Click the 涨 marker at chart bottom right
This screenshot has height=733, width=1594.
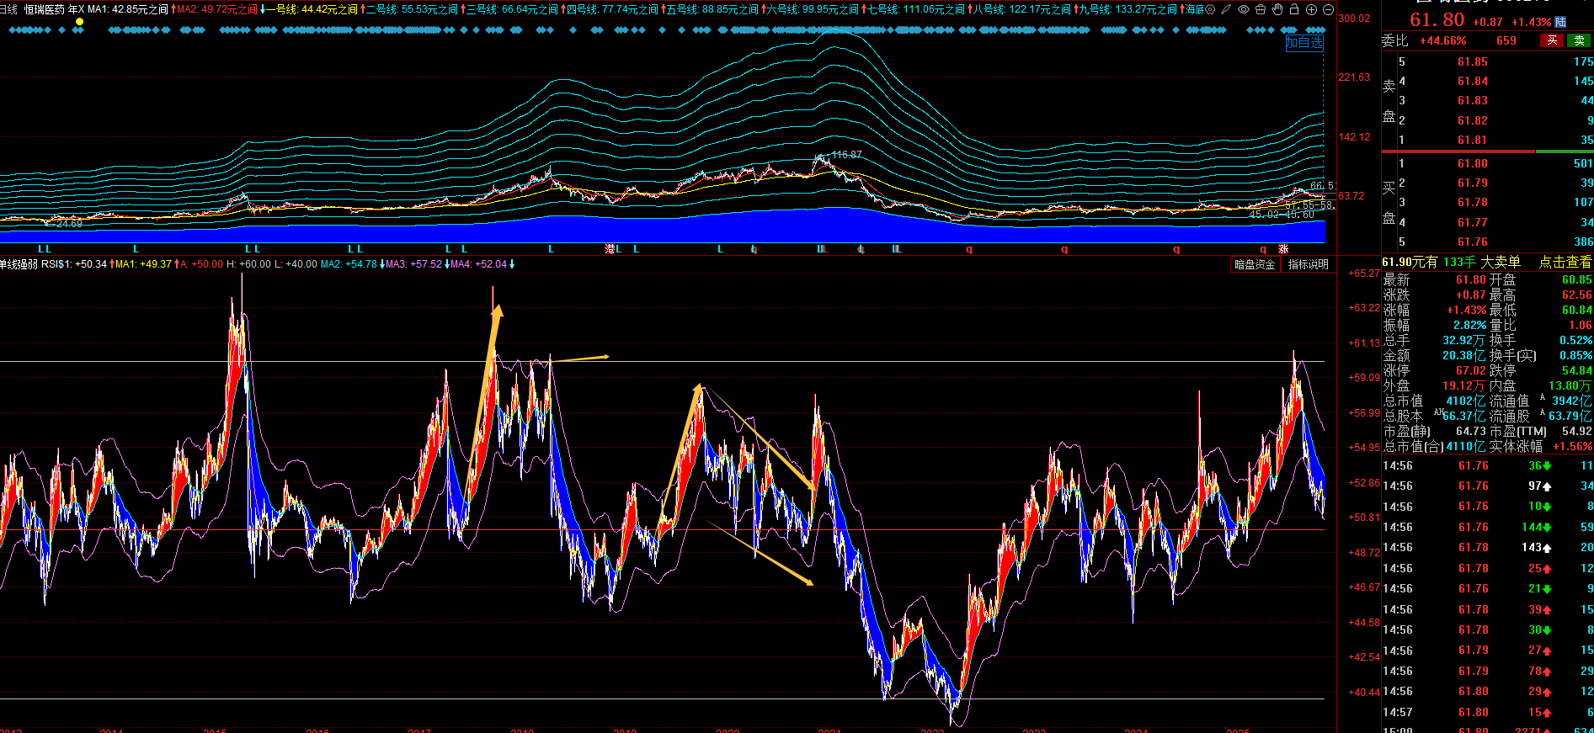pyautogui.click(x=1283, y=249)
